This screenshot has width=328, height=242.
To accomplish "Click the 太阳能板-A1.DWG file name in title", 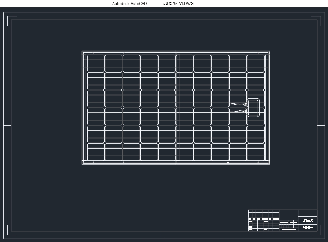I will tap(178, 4).
